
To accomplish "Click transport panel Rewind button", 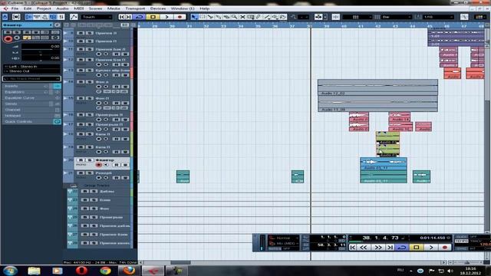I will coord(363,248).
